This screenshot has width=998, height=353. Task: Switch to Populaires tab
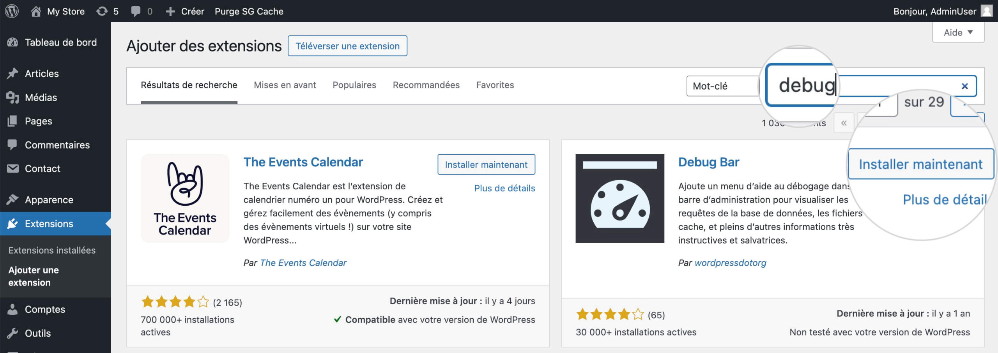354,85
